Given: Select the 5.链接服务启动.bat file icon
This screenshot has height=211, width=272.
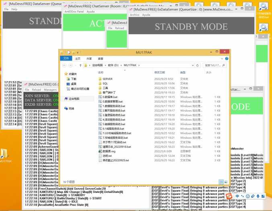Looking at the screenshot, I should coord(100,124).
